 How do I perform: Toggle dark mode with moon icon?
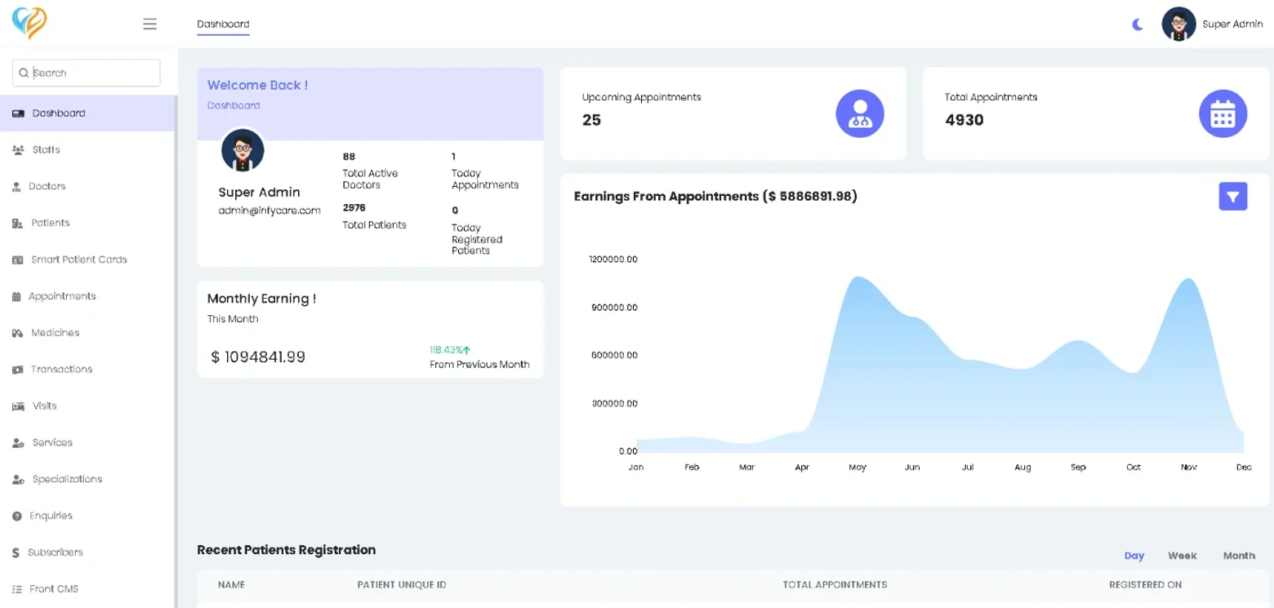coord(1138,24)
